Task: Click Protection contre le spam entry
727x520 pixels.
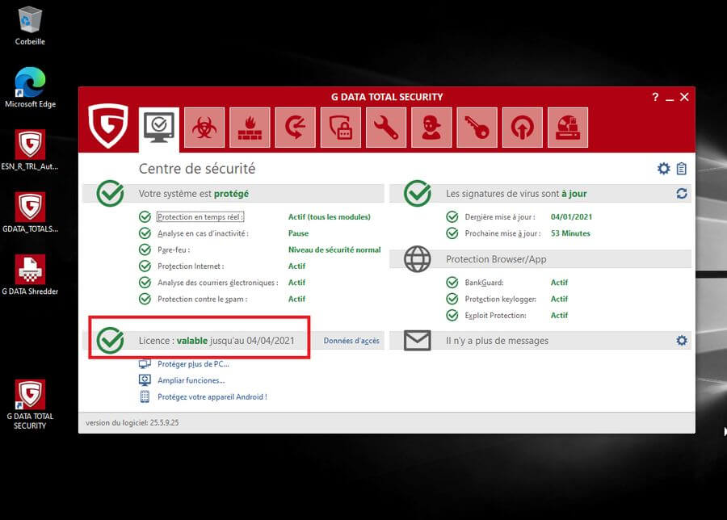Action: tap(202, 299)
